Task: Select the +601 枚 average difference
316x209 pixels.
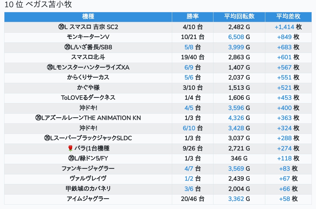Action: pyautogui.click(x=288, y=57)
